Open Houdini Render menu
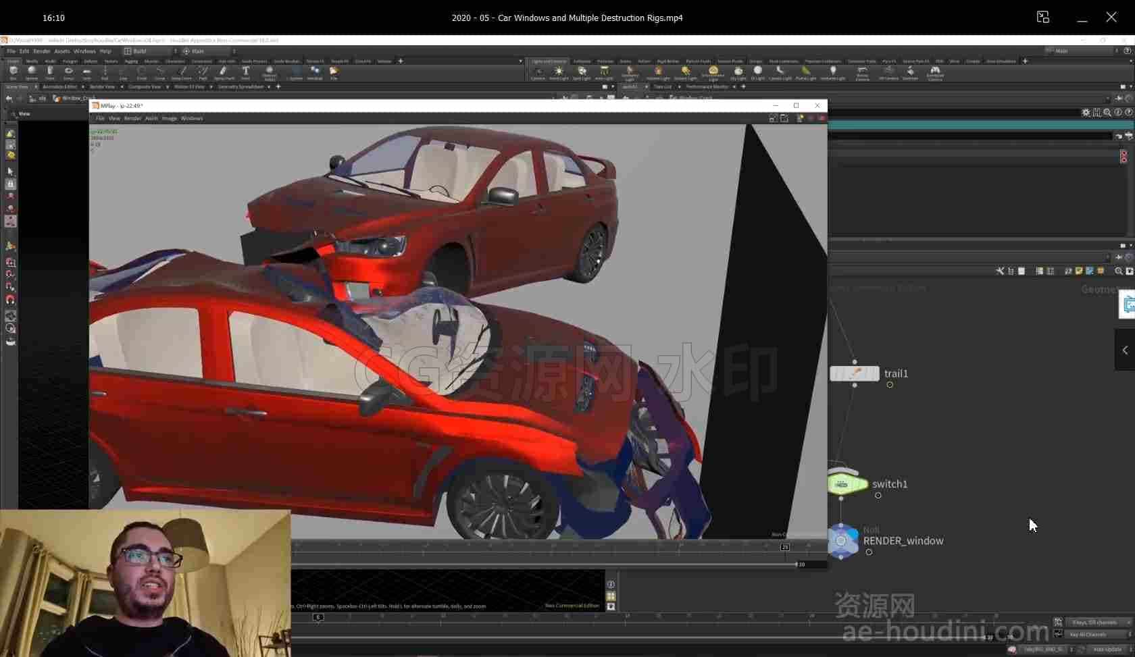The width and height of the screenshot is (1135, 657). click(x=42, y=51)
